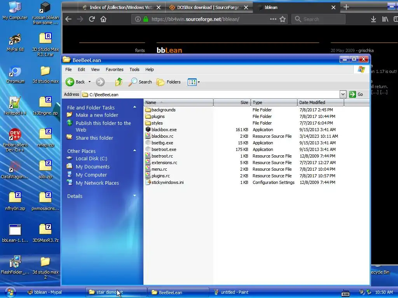Select the blackbox.rc file icon
Screen dimensions: 398x298
pos(148,136)
